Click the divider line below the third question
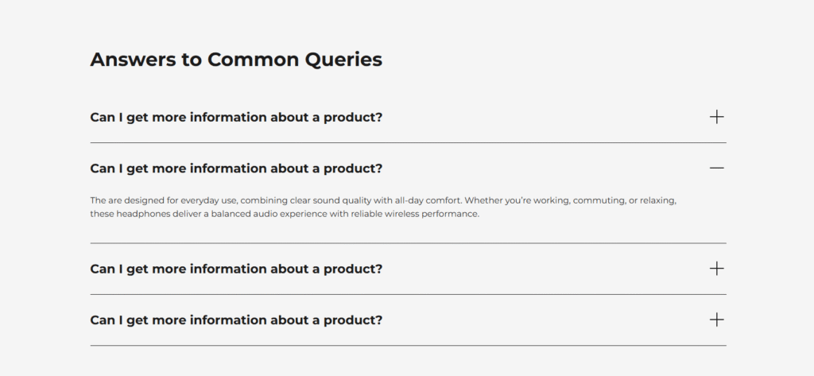Screen dimensions: 814x376 tap(408, 295)
